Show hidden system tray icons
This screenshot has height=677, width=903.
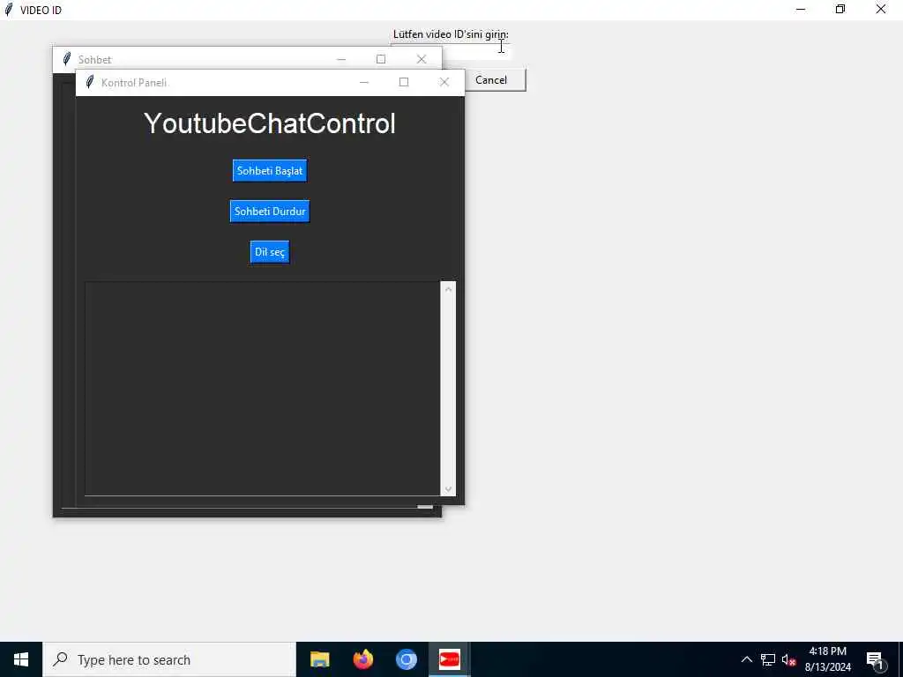pyautogui.click(x=746, y=659)
